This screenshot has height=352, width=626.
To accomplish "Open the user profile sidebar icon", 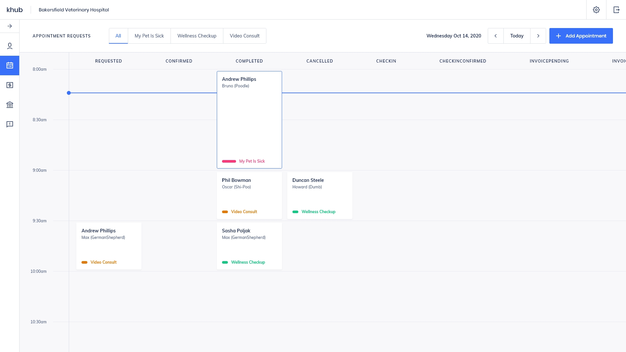I will pyautogui.click(x=10, y=46).
